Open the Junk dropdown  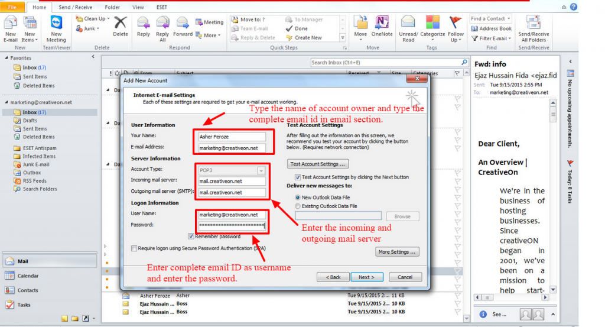coord(87,28)
